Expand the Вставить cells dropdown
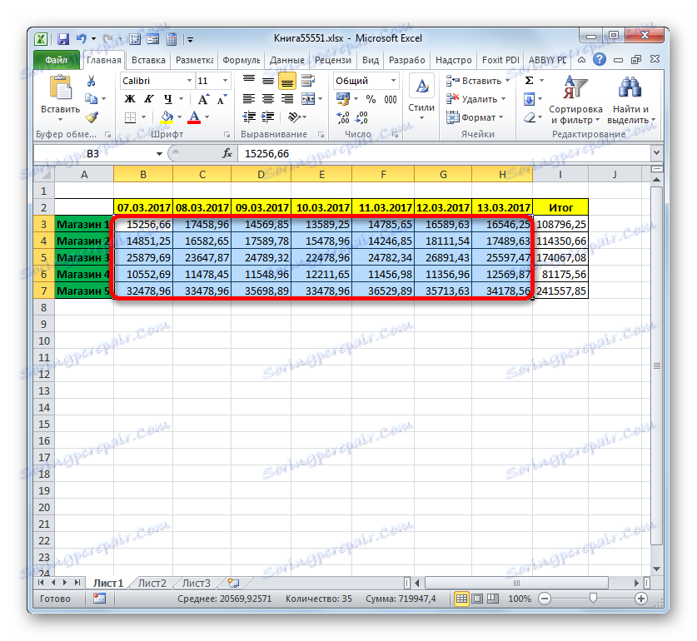Screen dimensions: 697x641 pos(508,81)
